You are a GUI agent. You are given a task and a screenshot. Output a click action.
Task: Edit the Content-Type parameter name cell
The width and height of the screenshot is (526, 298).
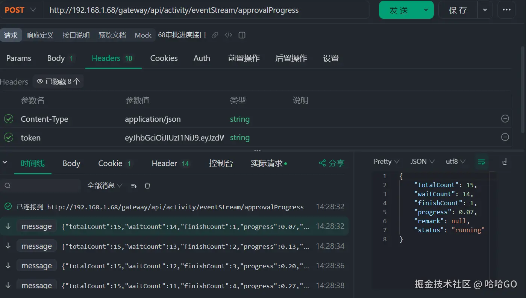44,119
